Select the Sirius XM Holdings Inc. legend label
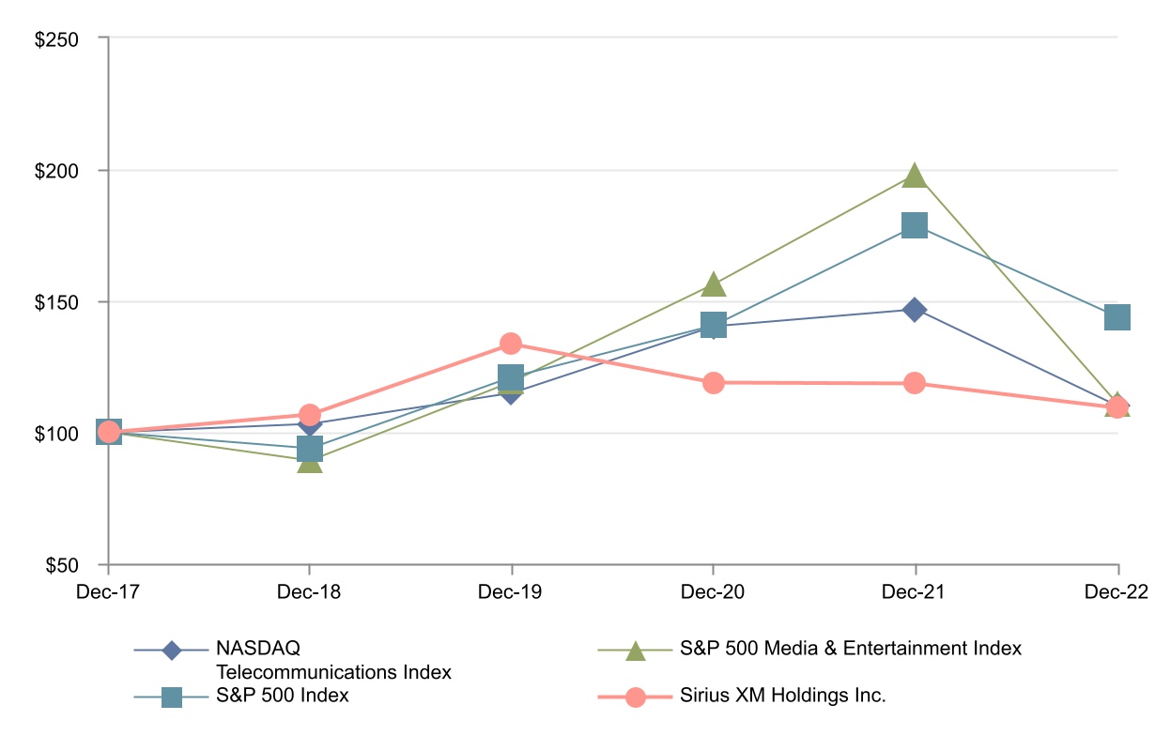The image size is (1155, 751). 783,697
